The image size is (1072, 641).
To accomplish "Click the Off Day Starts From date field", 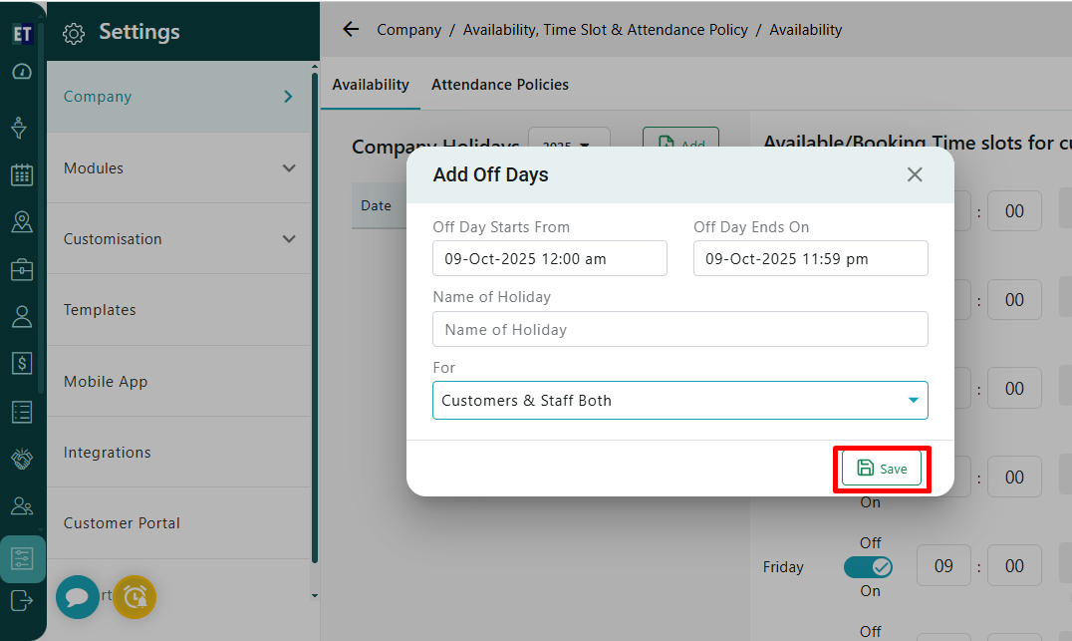I will click(550, 259).
